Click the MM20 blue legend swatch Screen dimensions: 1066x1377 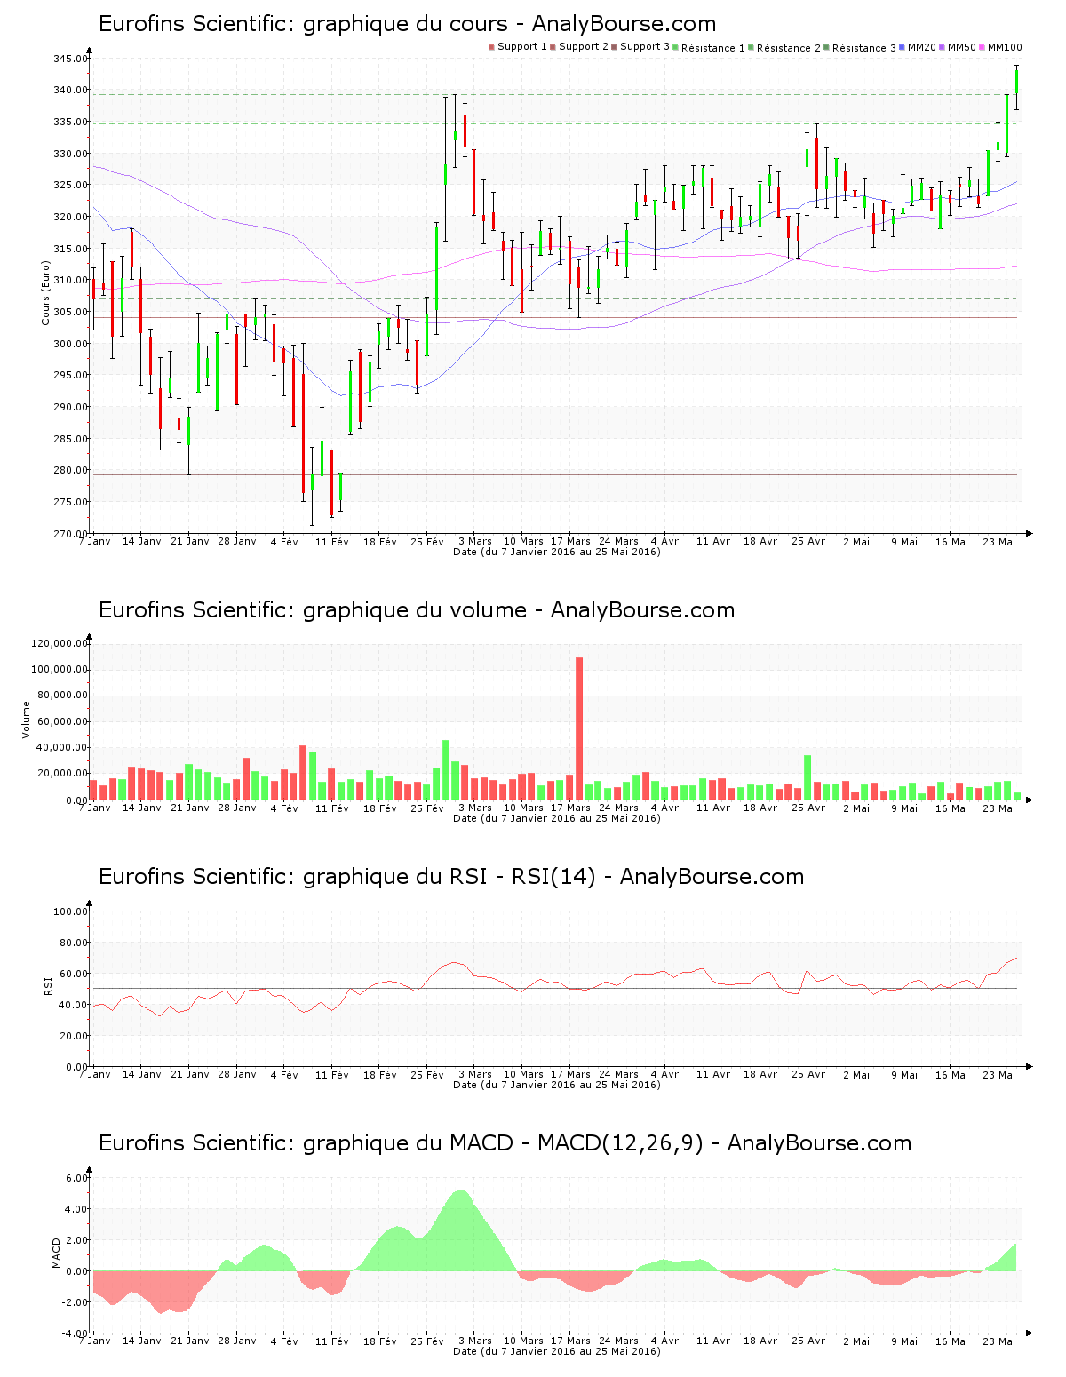[903, 47]
